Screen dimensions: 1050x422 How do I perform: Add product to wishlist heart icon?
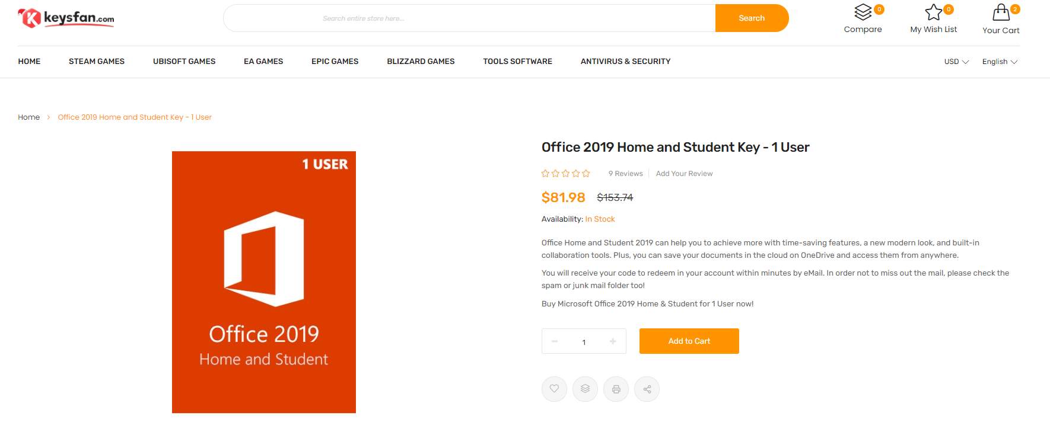(554, 389)
